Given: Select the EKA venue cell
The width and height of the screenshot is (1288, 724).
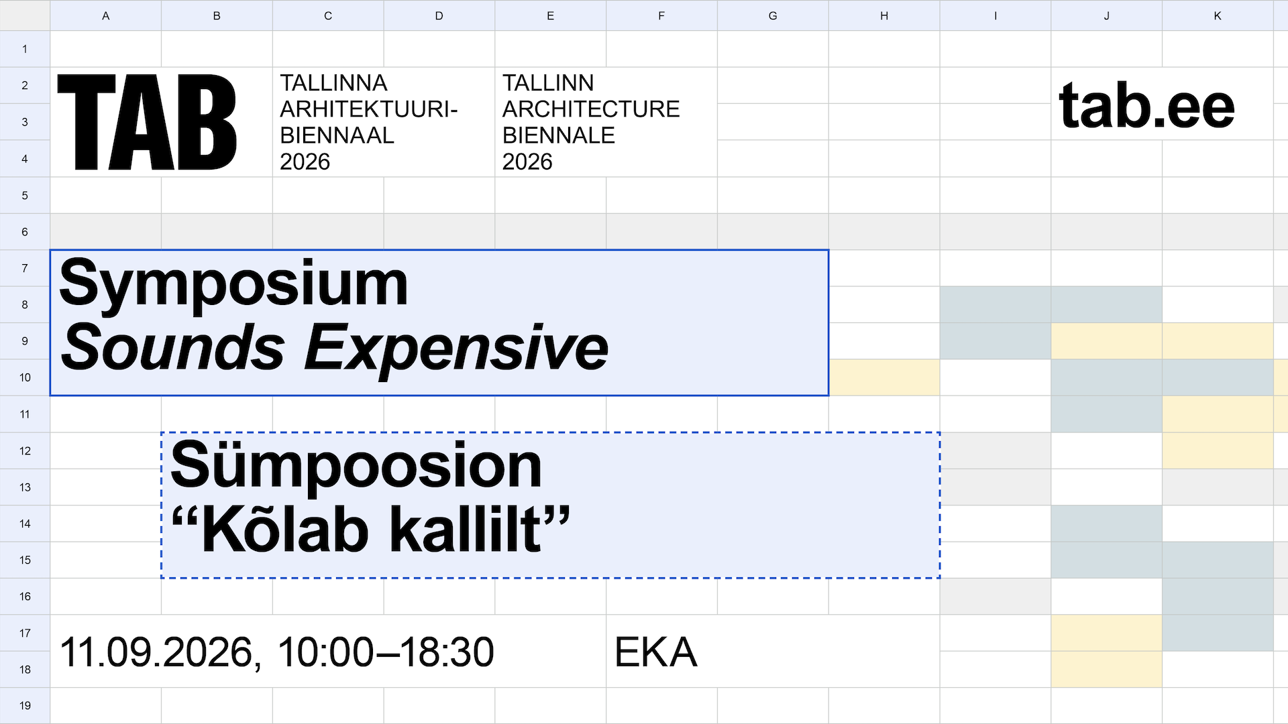Looking at the screenshot, I should (x=773, y=651).
